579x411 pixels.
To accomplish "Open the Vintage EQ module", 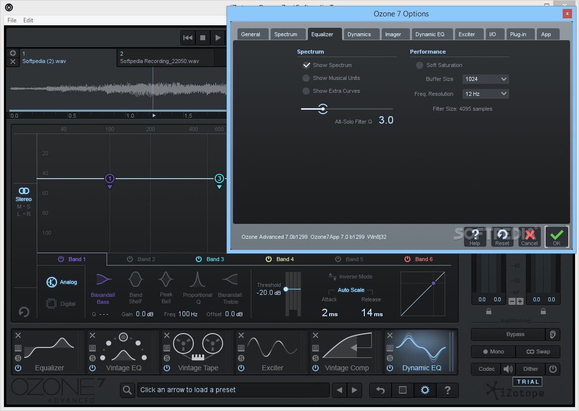I will pos(123,352).
